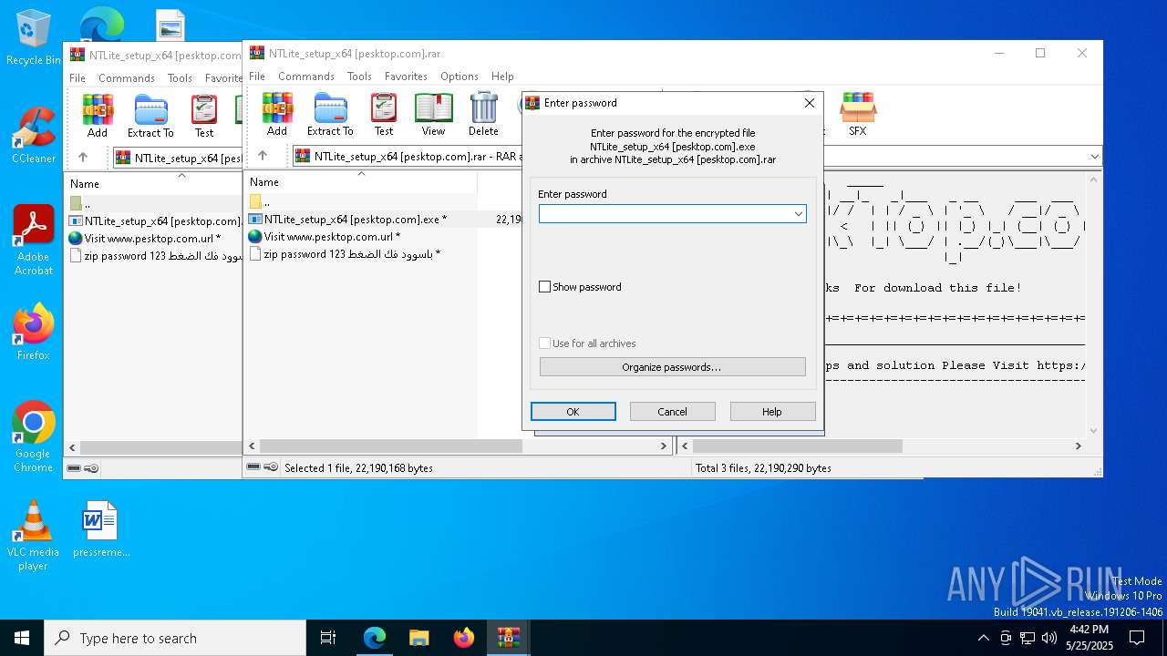Screen dimensions: 1167x656
Task: Open the File menu in the front WinRAR window
Action: (257, 77)
